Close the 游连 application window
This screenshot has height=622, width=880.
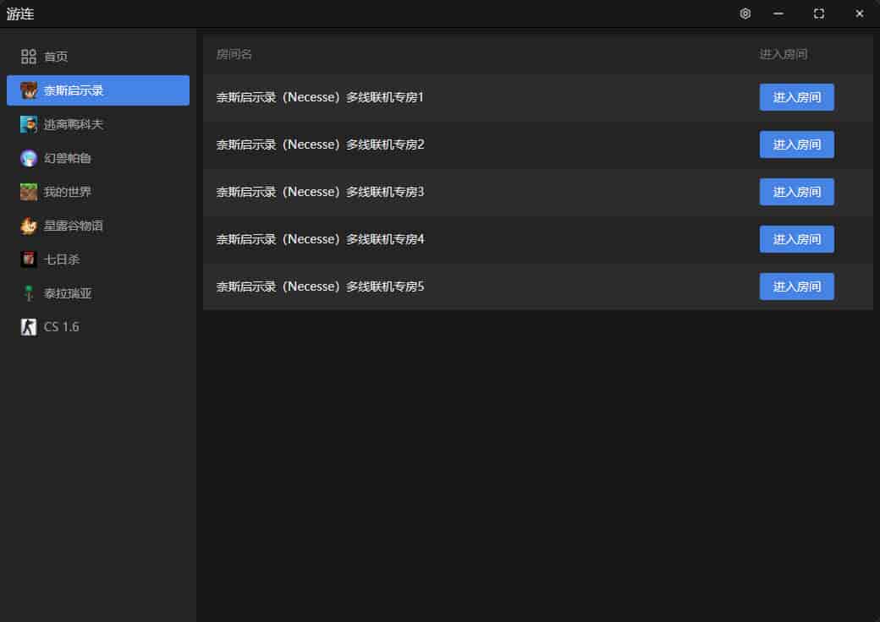coord(859,14)
